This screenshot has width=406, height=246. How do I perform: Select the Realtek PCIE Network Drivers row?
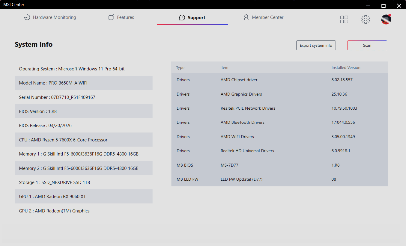[x=279, y=108]
